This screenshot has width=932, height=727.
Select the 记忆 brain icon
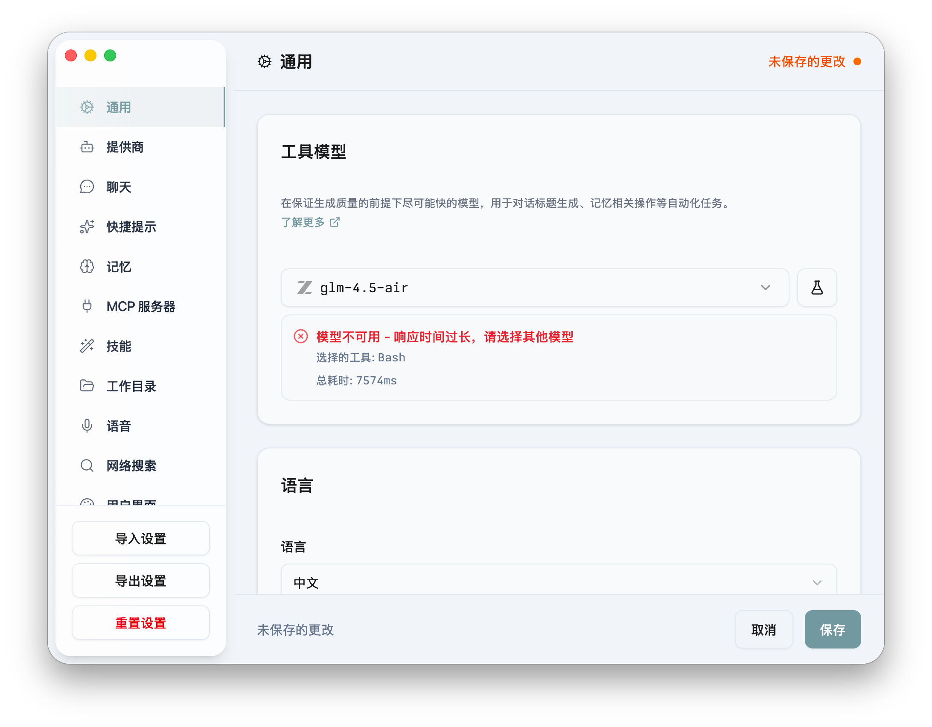(87, 267)
